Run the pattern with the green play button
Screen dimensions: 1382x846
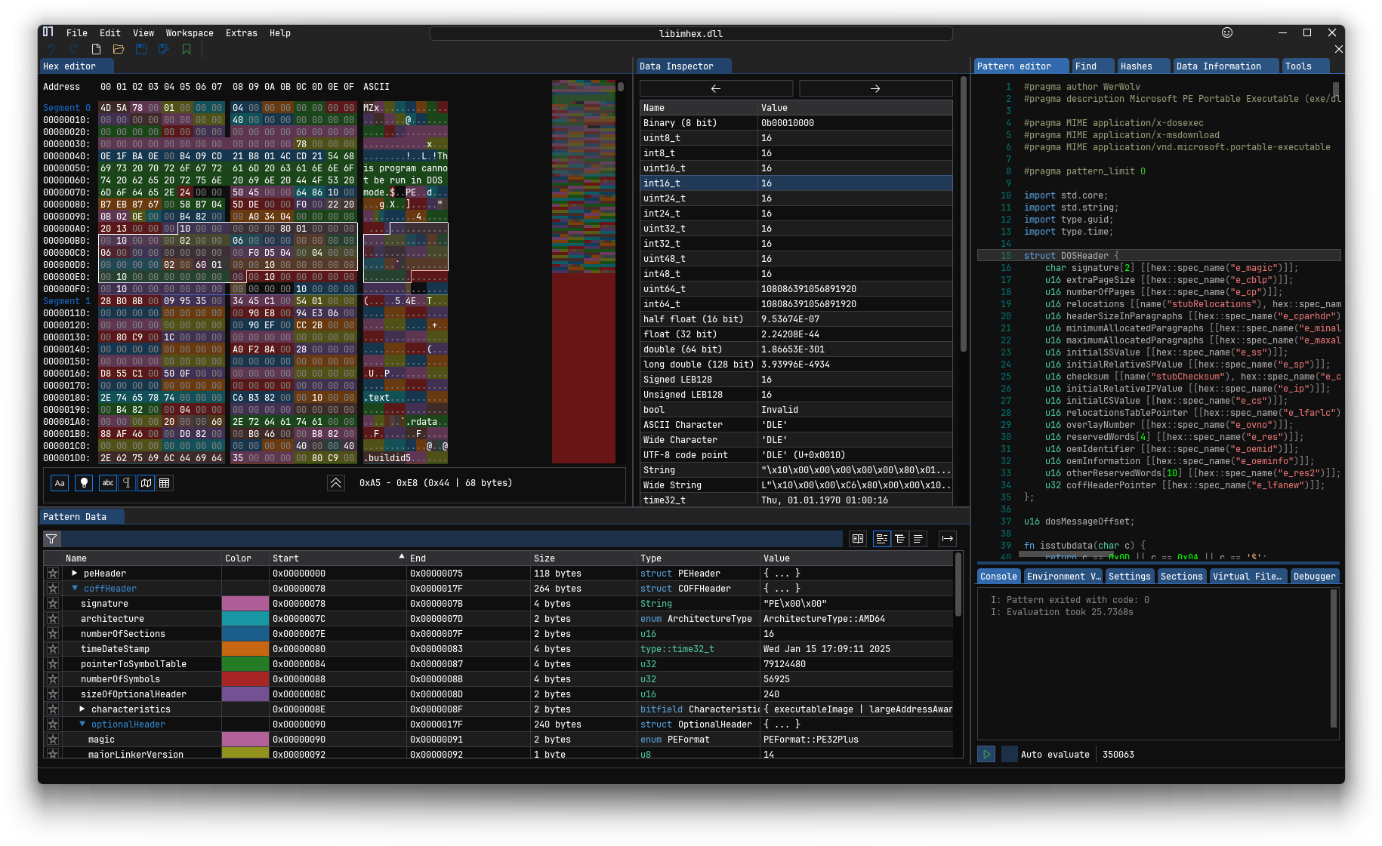[986, 754]
